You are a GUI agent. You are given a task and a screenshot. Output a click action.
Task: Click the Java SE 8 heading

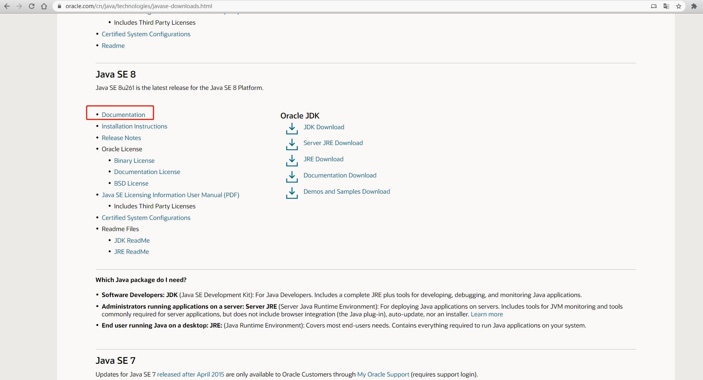click(116, 74)
